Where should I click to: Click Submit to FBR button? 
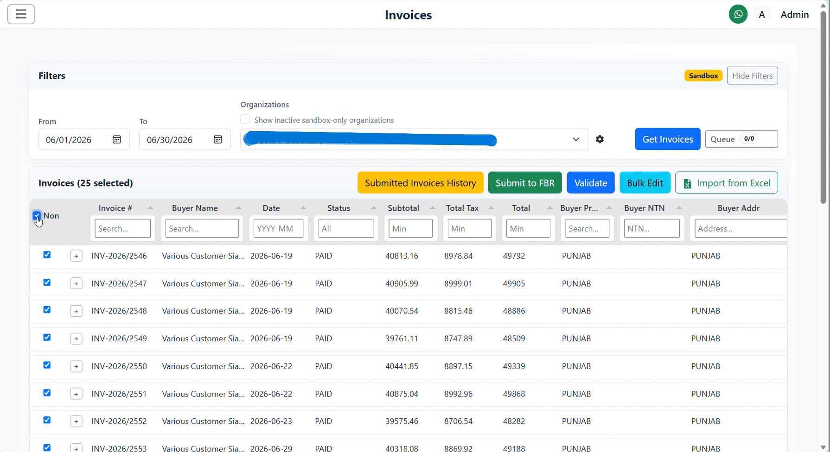point(525,182)
